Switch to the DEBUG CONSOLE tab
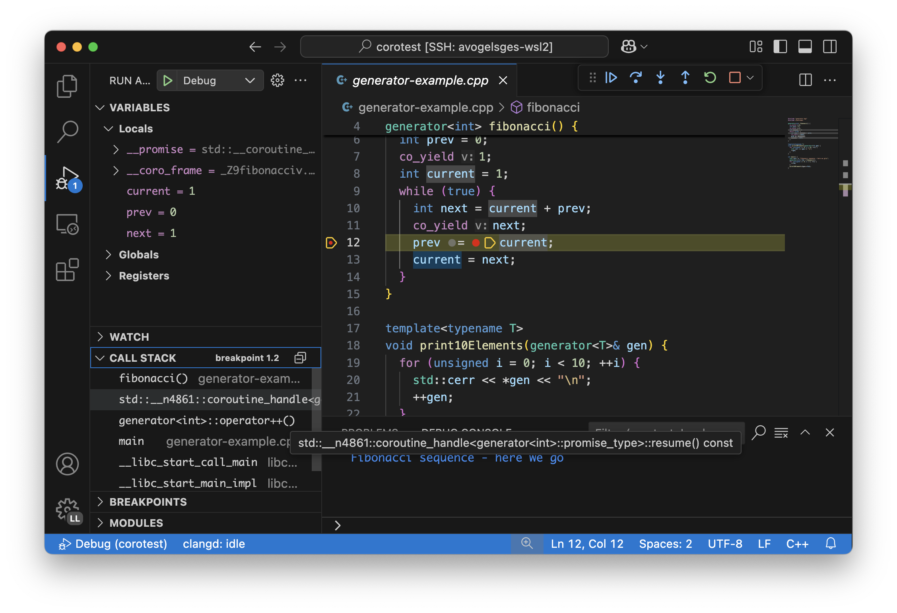Screen dimensions: 897x613 click(466, 432)
